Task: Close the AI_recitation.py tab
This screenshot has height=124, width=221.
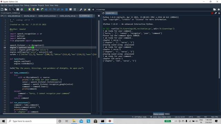Action: pos(91,16)
